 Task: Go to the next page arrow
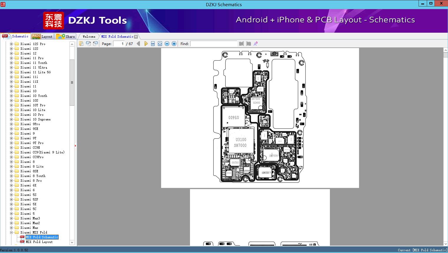tap(146, 44)
